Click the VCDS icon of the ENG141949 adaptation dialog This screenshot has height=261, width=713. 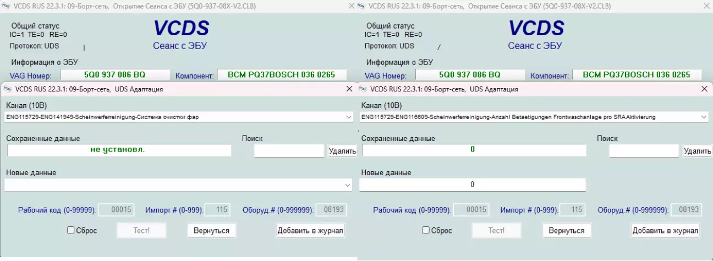click(8, 89)
